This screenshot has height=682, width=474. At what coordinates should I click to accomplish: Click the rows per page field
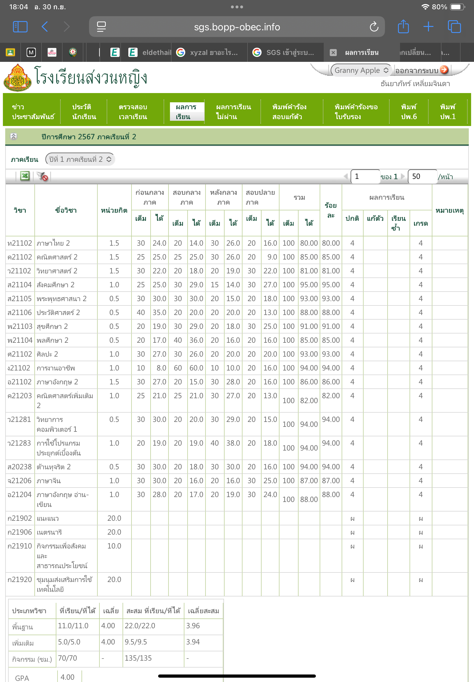coord(422,176)
